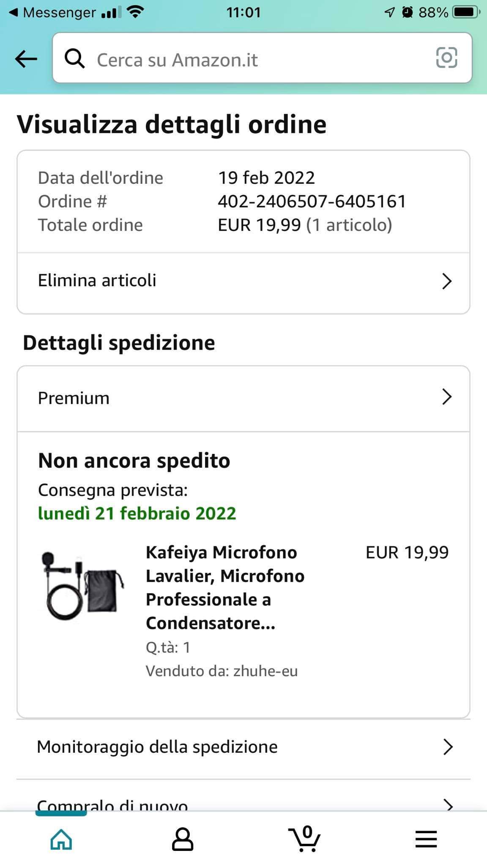The height and width of the screenshot is (867, 487).
Task: Open Monitoraggio della spedizione chevron
Action: click(448, 747)
